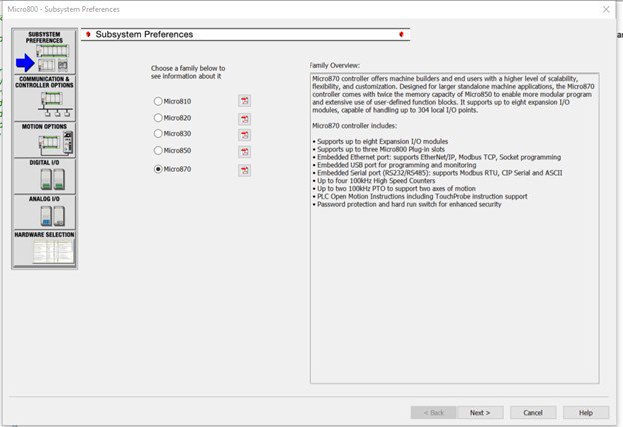Click 'Up to four 100kHz High Speed Counters' line
This screenshot has height=427, width=623.
374,181
